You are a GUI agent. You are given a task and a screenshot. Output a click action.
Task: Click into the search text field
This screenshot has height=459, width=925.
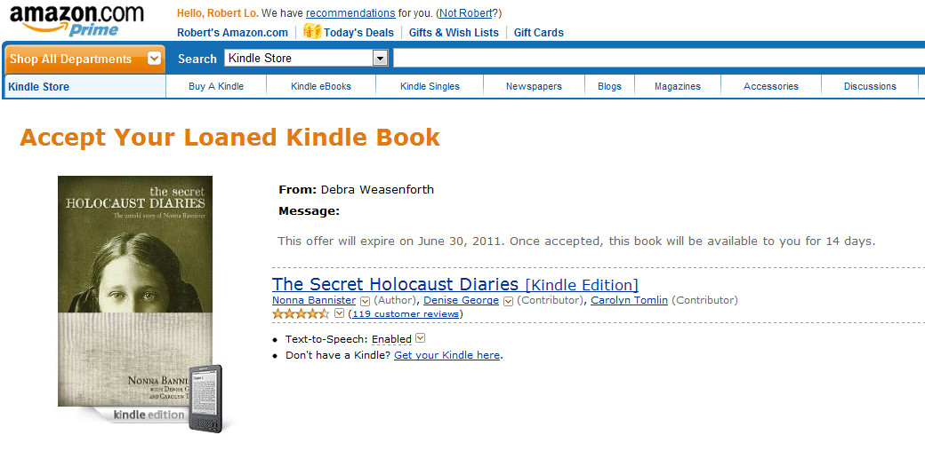click(658, 58)
